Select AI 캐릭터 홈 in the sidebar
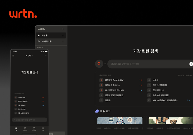This screenshot has height=135, width=193. 51,41
